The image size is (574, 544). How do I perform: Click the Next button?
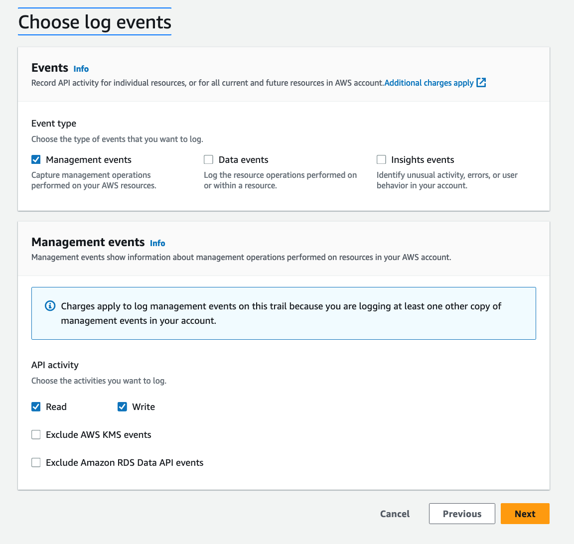point(525,514)
